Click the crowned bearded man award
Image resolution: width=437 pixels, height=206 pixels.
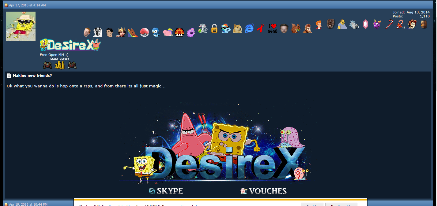pos(122,32)
